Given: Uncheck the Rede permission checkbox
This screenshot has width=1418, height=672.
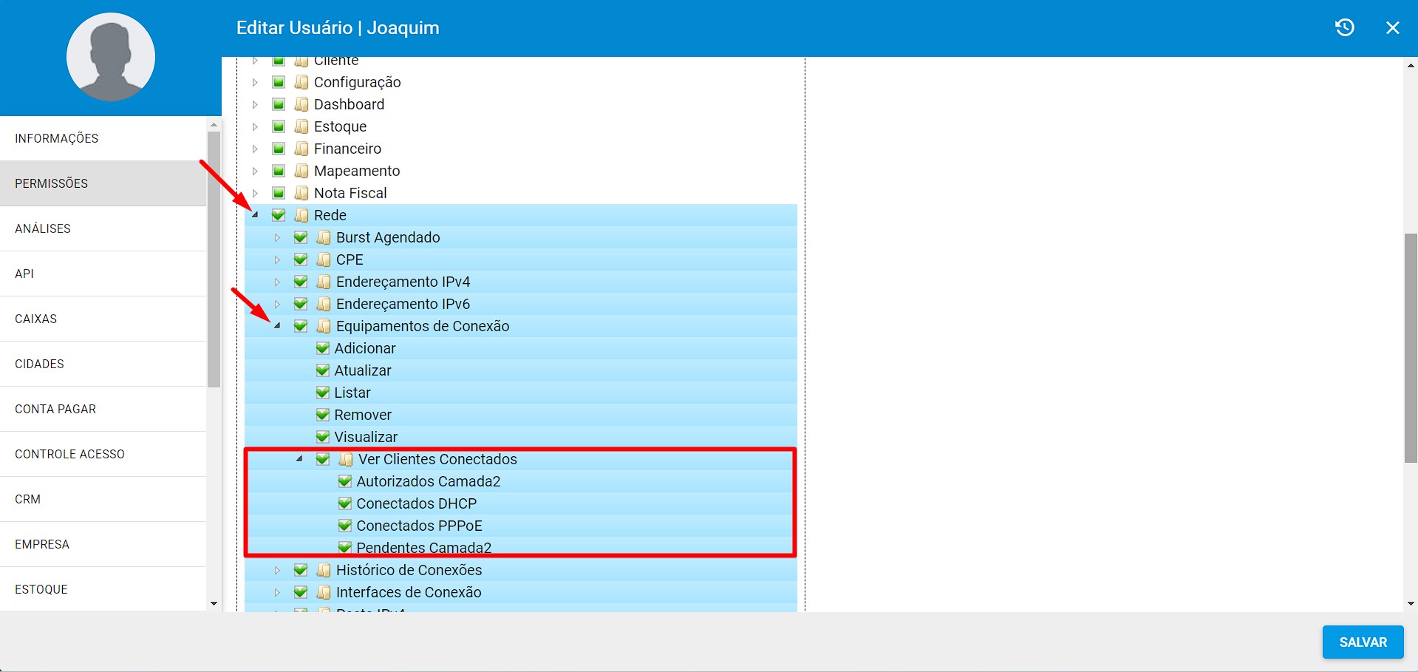Looking at the screenshot, I should pyautogui.click(x=279, y=215).
